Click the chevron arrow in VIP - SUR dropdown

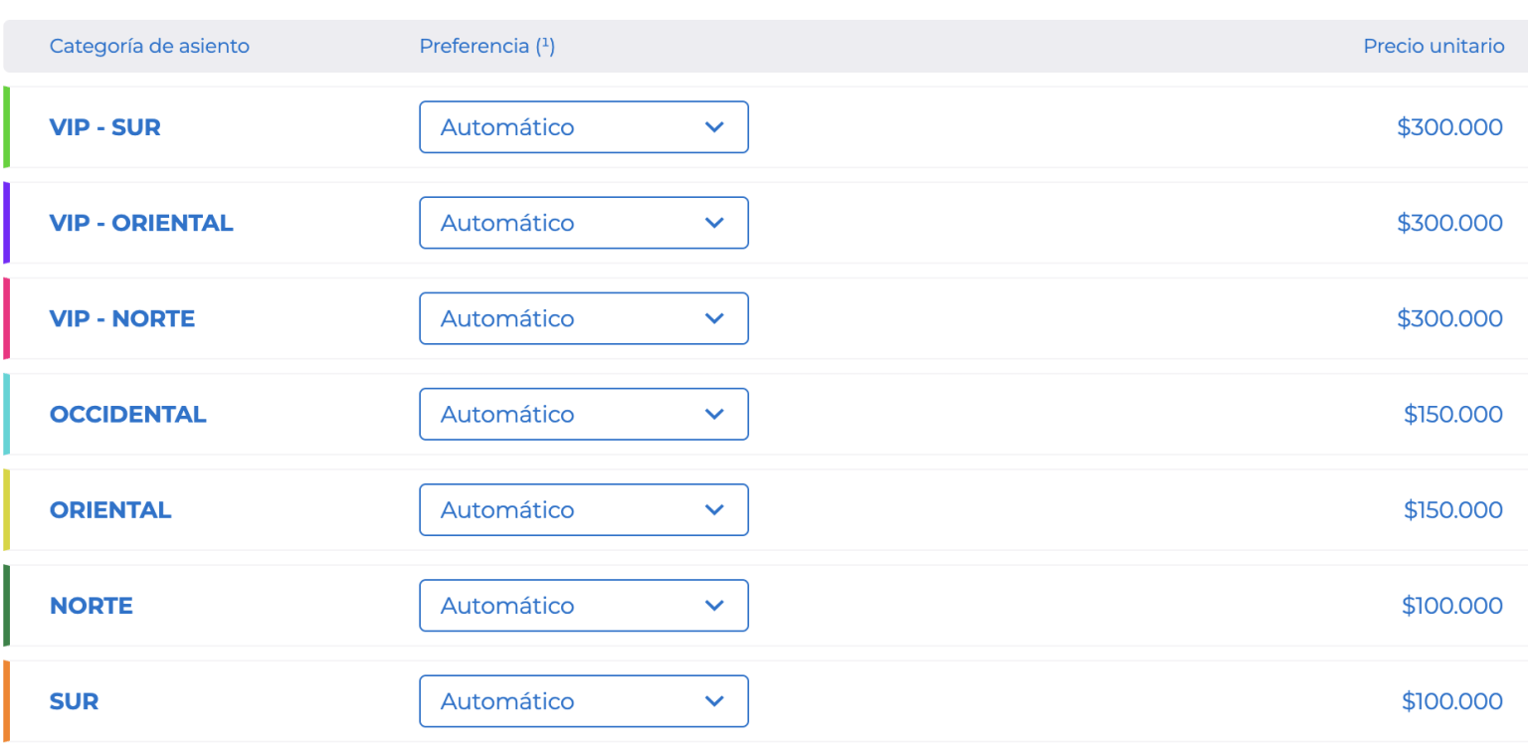pos(713,127)
